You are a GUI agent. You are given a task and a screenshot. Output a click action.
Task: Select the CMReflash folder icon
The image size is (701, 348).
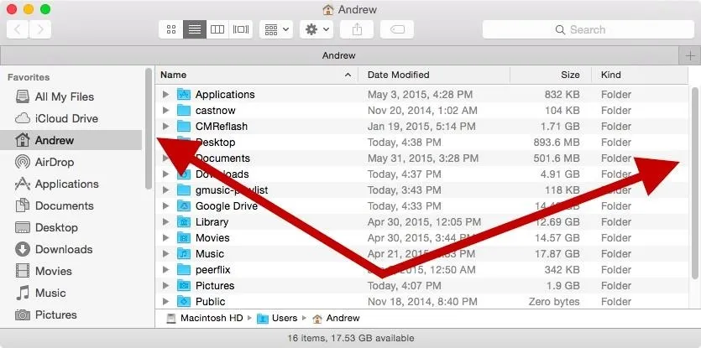pos(184,127)
